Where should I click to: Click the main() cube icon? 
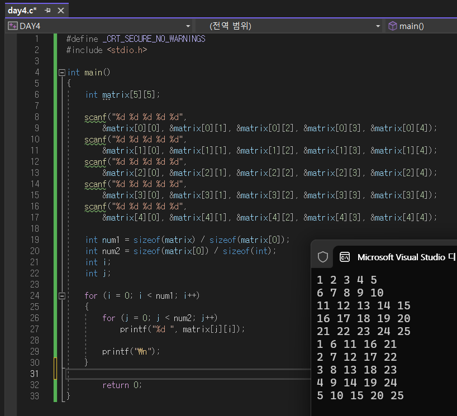click(392, 26)
